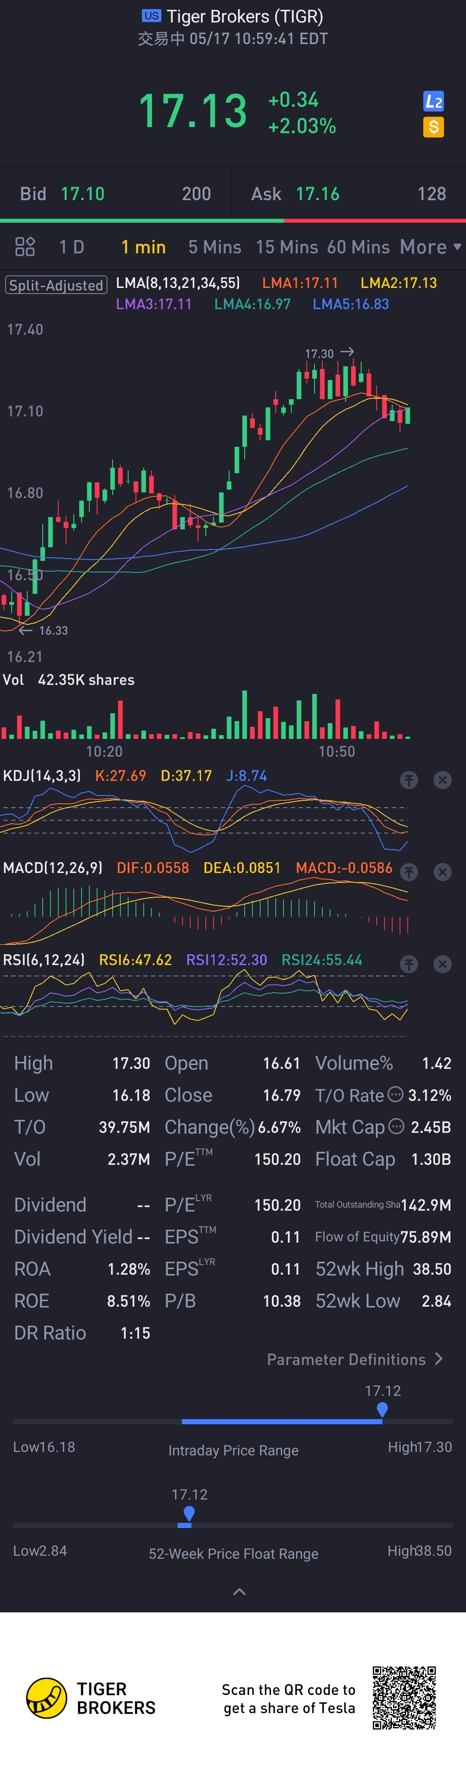Tap the orange dollar sign icon
The width and height of the screenshot is (466, 1784).
434,127
